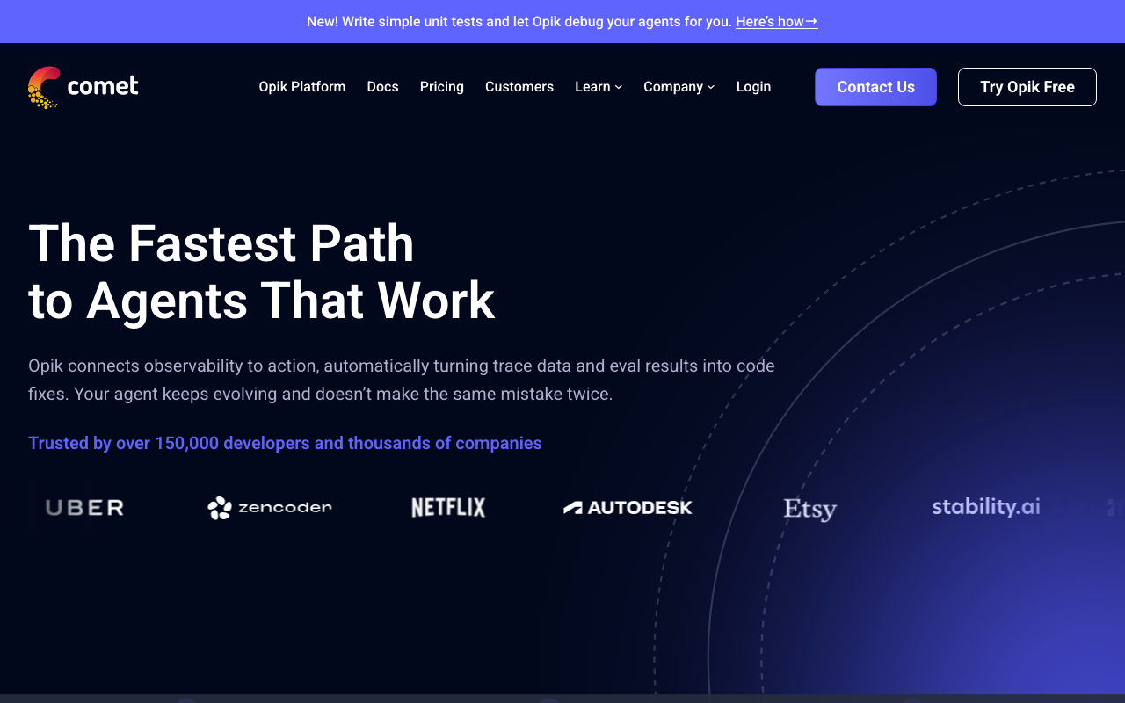The height and width of the screenshot is (703, 1125).
Task: Click the "New! Write simple unit tests" announcement text
Action: coord(519,21)
